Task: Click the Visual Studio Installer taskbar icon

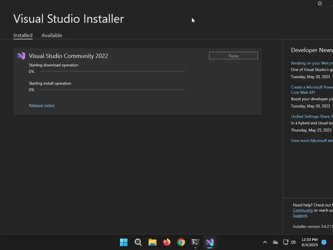Action: [210, 242]
